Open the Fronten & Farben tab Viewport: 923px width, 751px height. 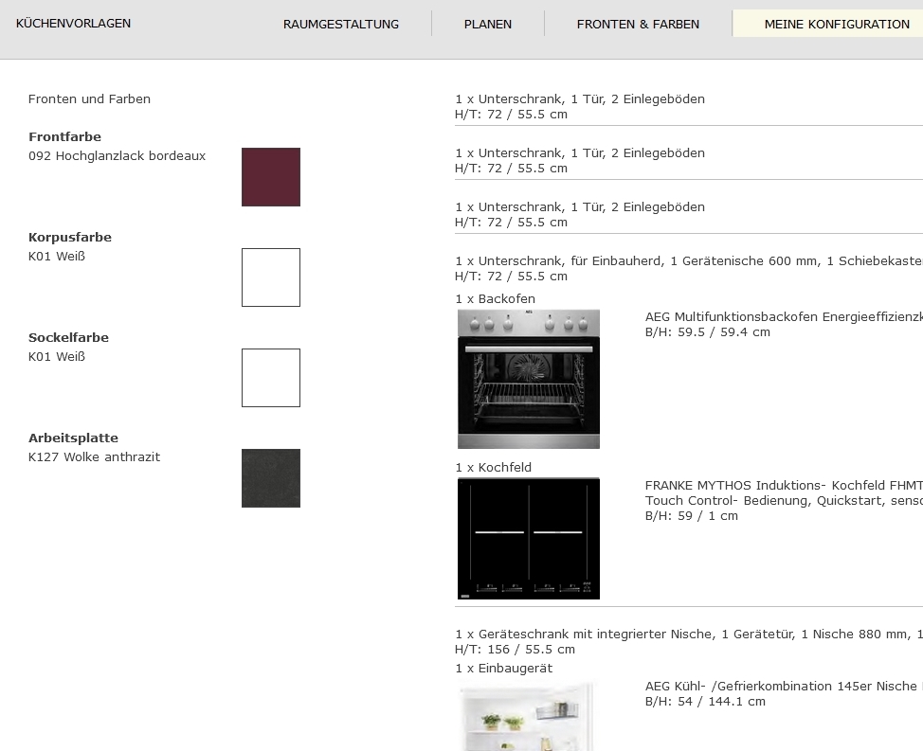click(x=638, y=24)
